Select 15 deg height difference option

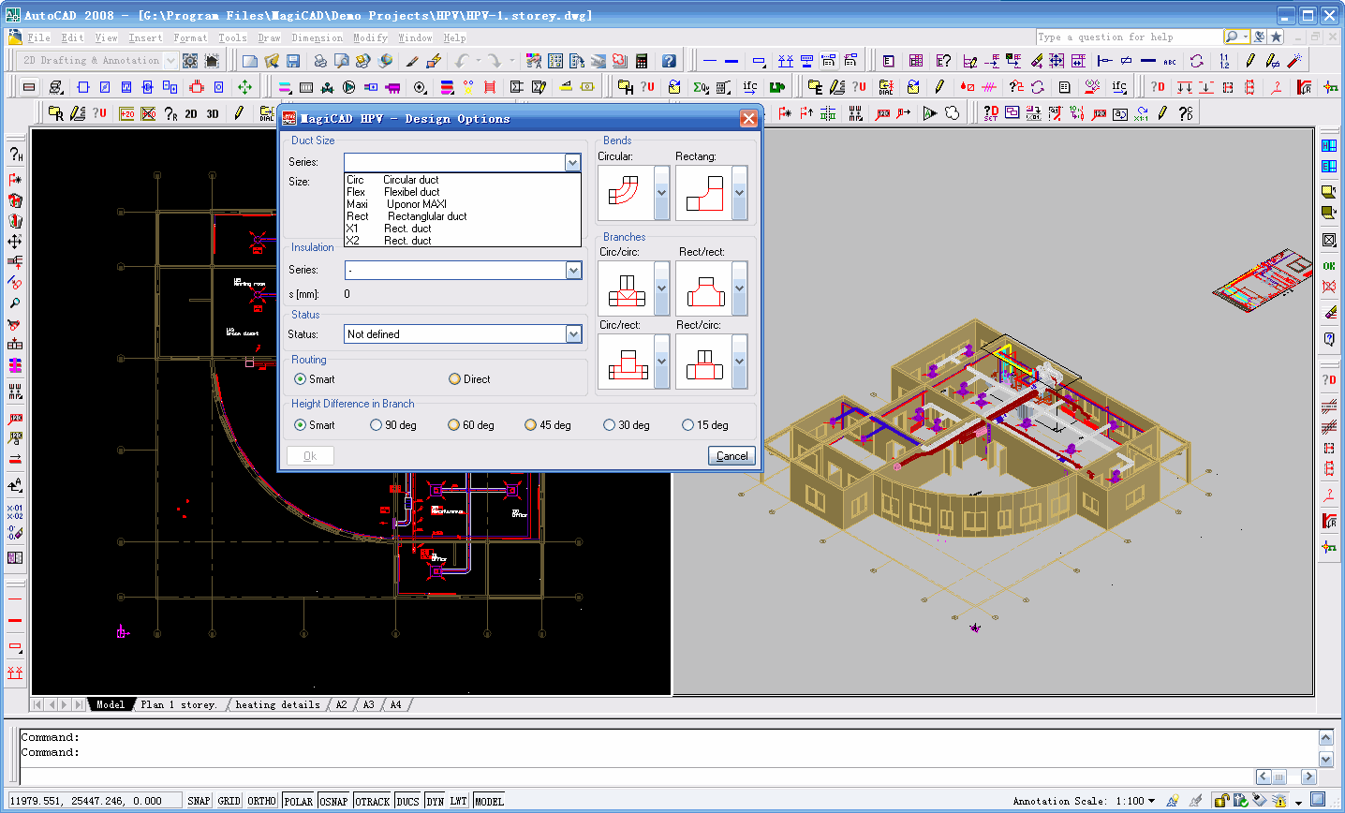coord(687,425)
